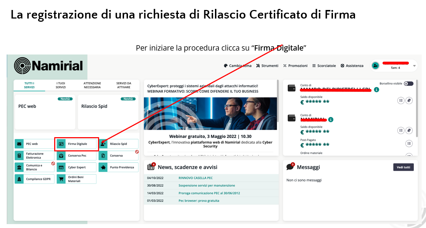Open Assistenza from the header
Screen dimensions: 426x228
352,66
